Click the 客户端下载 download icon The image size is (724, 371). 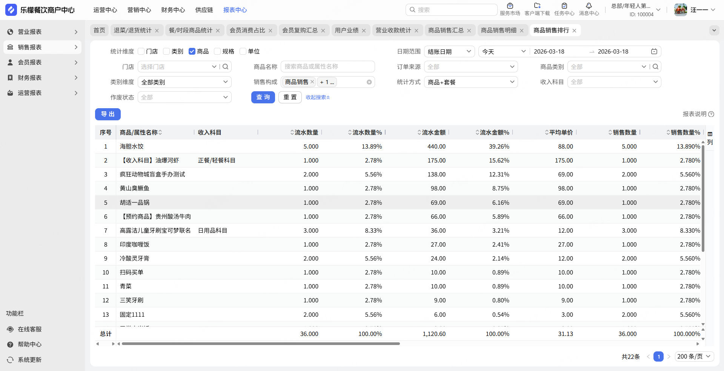click(x=537, y=6)
